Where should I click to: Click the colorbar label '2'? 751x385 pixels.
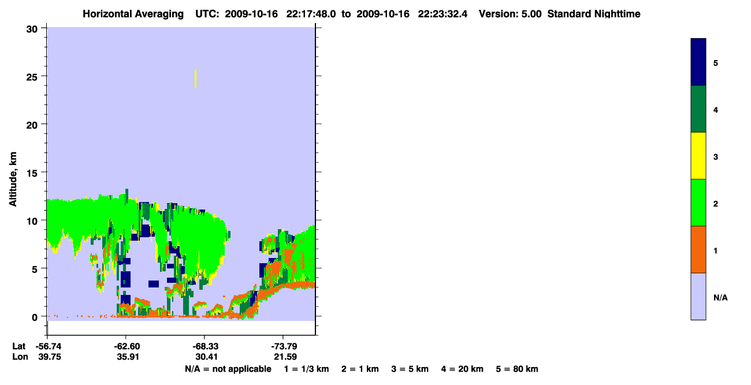pyautogui.click(x=716, y=204)
